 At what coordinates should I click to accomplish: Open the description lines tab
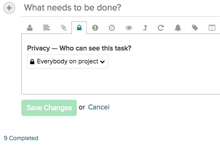click(x=46, y=27)
